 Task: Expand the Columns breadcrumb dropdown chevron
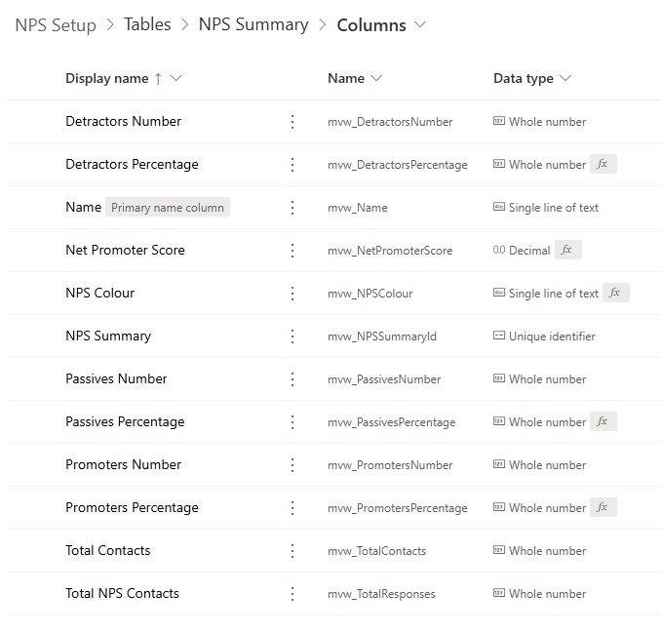[x=420, y=24]
